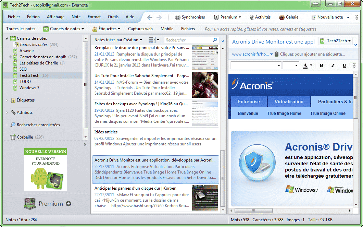Click the tag icon beside the source URL
The height and width of the screenshot is (227, 363).
(276, 54)
